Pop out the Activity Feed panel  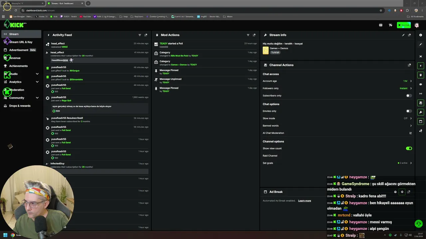pyautogui.click(x=146, y=35)
